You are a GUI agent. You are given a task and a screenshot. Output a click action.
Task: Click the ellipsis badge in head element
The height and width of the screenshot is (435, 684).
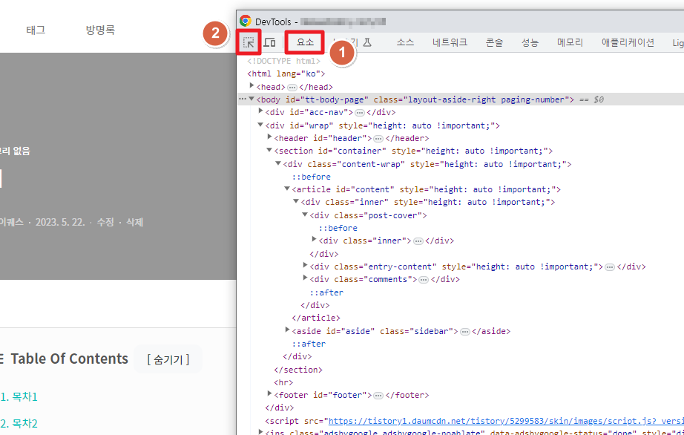click(292, 88)
